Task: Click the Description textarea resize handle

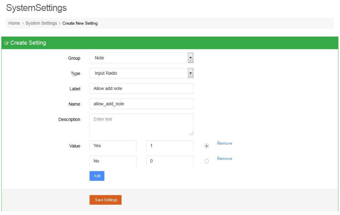Action: click(191, 133)
